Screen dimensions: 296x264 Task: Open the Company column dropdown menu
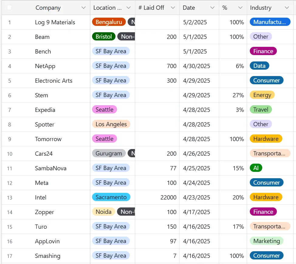pos(84,8)
